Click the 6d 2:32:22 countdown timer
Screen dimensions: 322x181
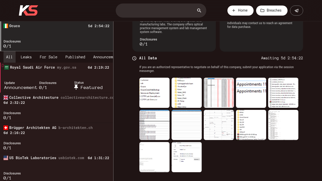click(14, 103)
